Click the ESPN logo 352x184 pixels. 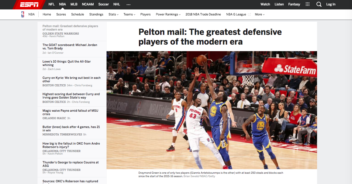(29, 4)
